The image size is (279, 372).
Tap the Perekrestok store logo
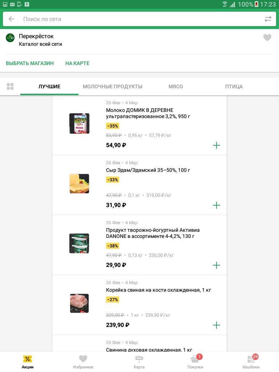10,38
